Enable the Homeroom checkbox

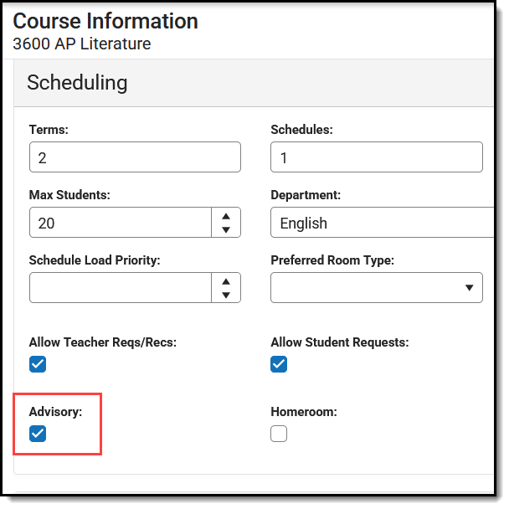pyautogui.click(x=279, y=434)
